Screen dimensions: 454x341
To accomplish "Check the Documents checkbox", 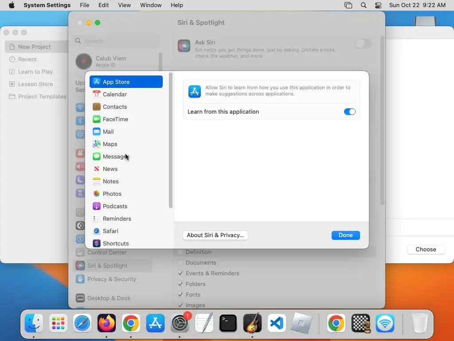I will pyautogui.click(x=180, y=263).
